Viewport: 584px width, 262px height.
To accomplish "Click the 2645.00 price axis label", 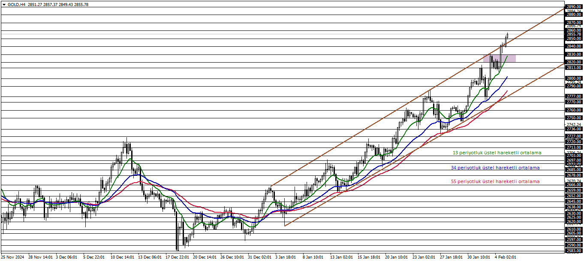I will (574, 201).
